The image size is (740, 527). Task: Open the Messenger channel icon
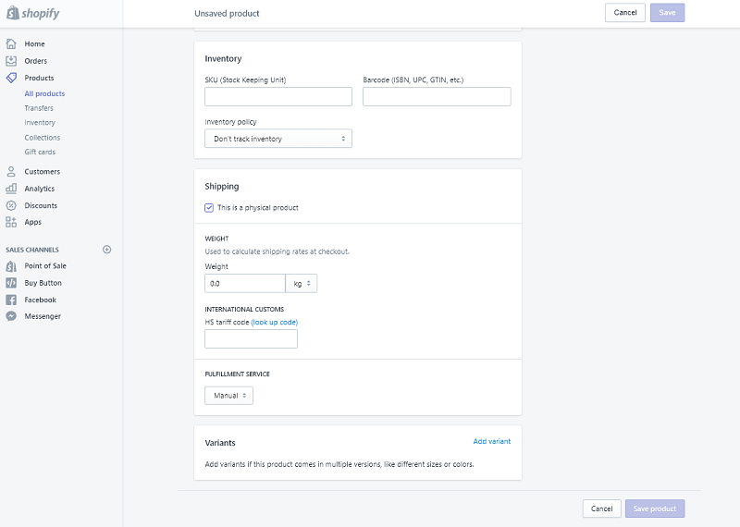coord(11,316)
